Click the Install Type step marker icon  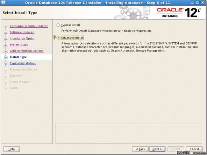(6, 57)
